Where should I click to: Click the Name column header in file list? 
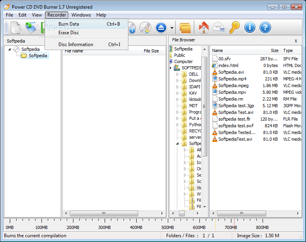pyautogui.click(x=234, y=51)
